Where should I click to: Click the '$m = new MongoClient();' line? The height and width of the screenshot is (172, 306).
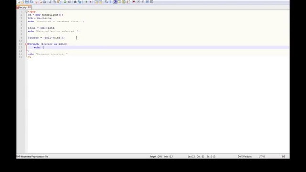45,15
